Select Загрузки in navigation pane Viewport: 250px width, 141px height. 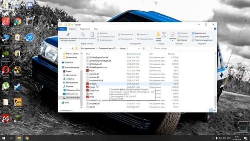[x=69, y=79]
